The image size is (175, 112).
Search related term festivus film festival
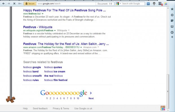click(56, 80)
